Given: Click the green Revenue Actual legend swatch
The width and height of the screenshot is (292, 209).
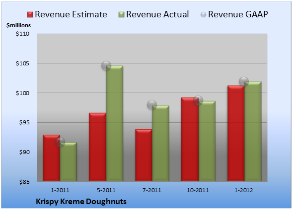Looking at the screenshot, I should (121, 15).
